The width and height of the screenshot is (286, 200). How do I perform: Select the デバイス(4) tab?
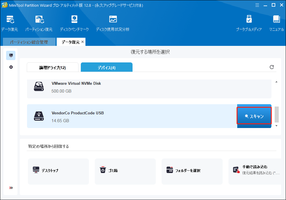106,67
